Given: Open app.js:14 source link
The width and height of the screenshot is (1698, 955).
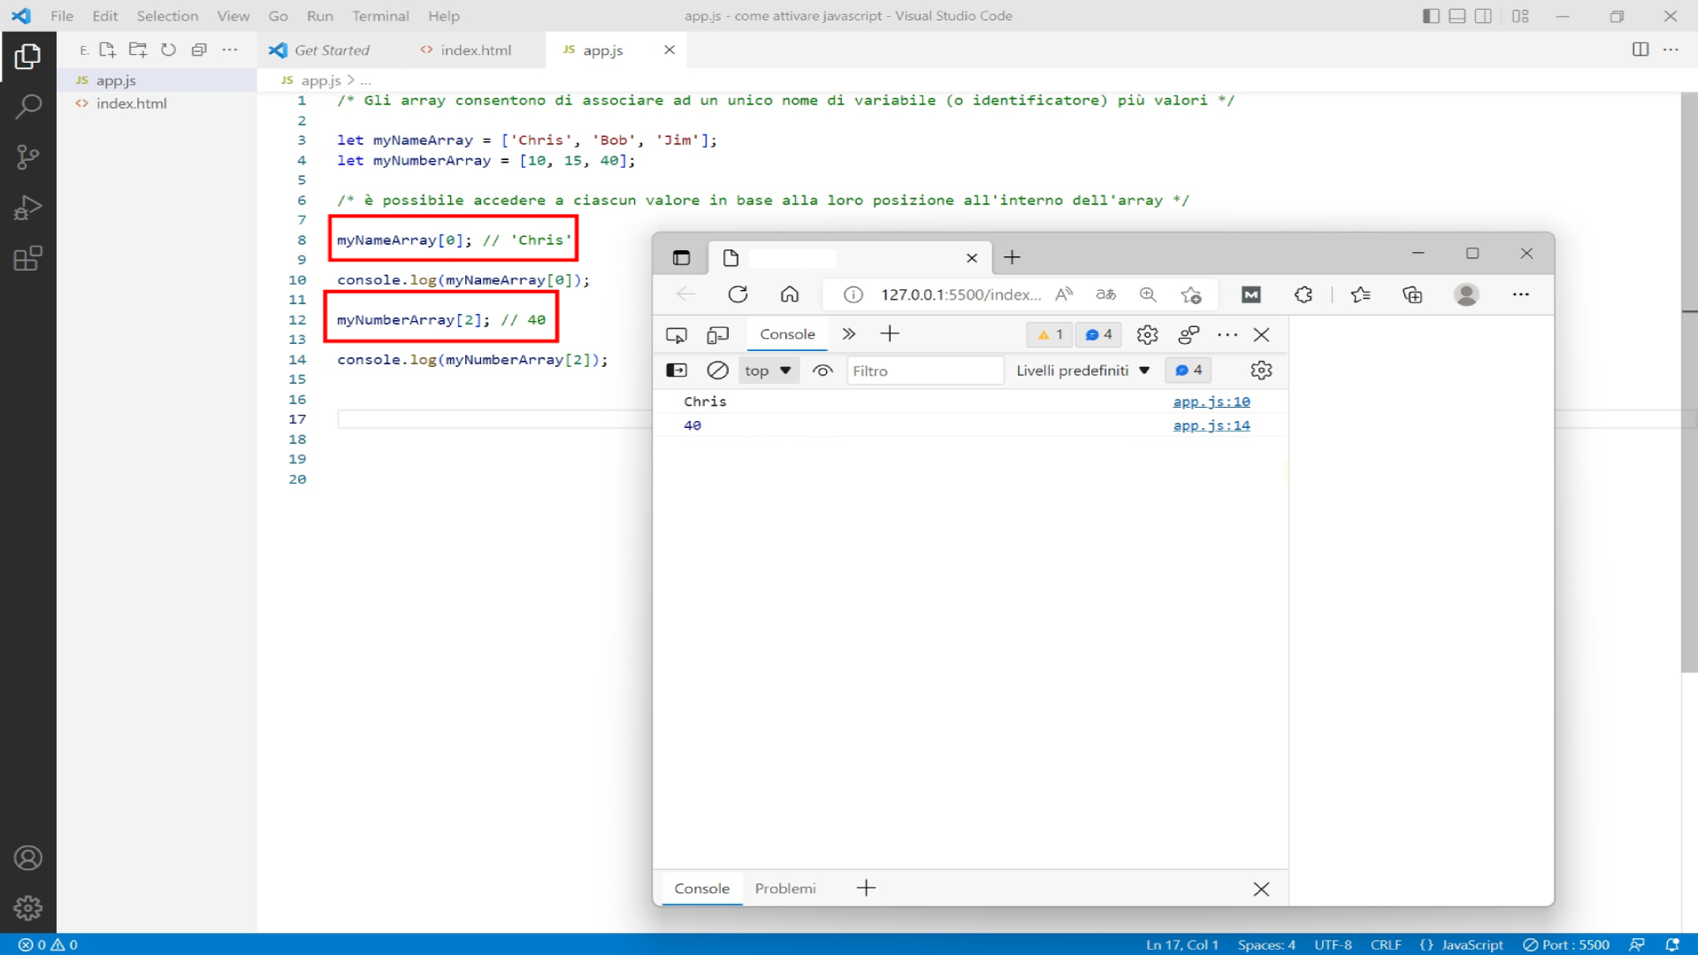Looking at the screenshot, I should point(1212,425).
